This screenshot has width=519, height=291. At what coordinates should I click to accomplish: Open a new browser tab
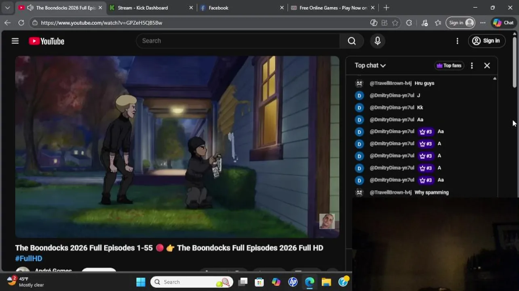(386, 8)
